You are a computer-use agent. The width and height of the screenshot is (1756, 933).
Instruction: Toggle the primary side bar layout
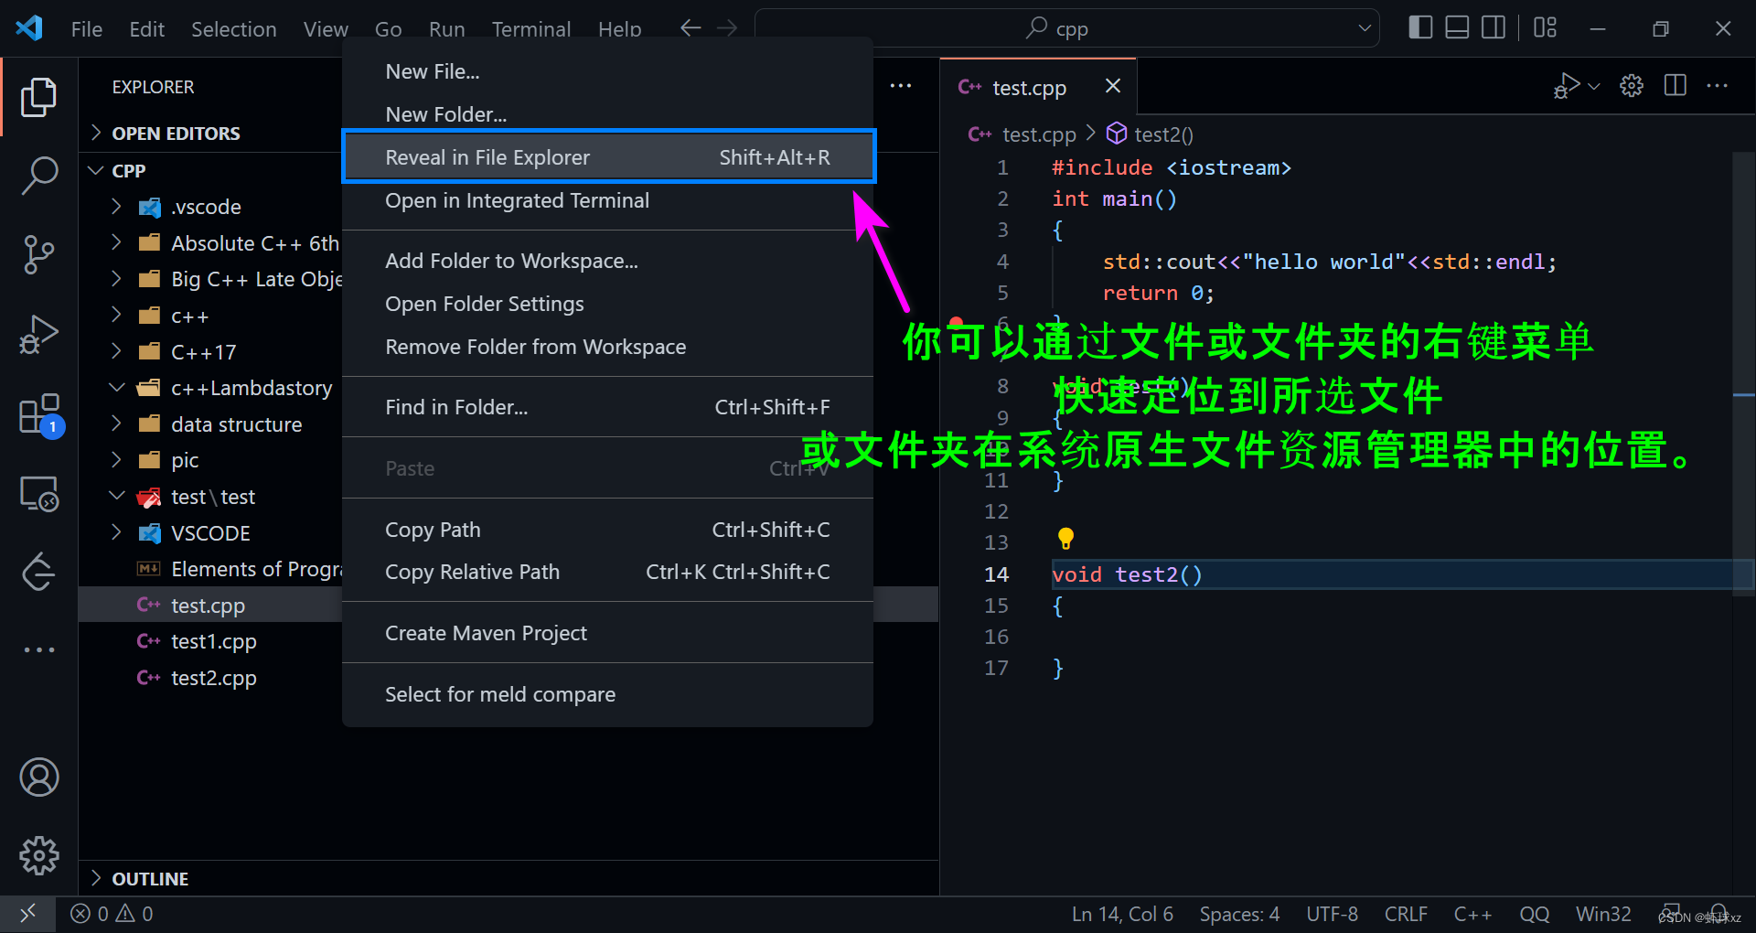[x=1420, y=28]
